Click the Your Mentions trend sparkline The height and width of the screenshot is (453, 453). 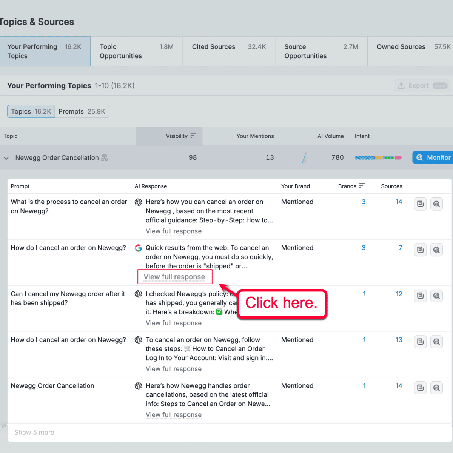296,158
